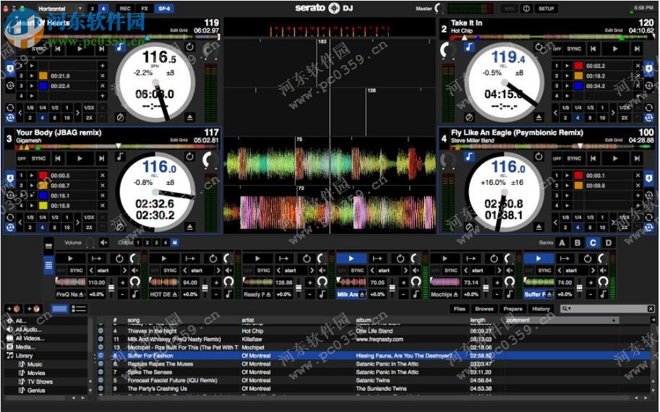Image resolution: width=660 pixels, height=412 pixels.
Task: Select sampler bank A
Action: click(x=562, y=243)
